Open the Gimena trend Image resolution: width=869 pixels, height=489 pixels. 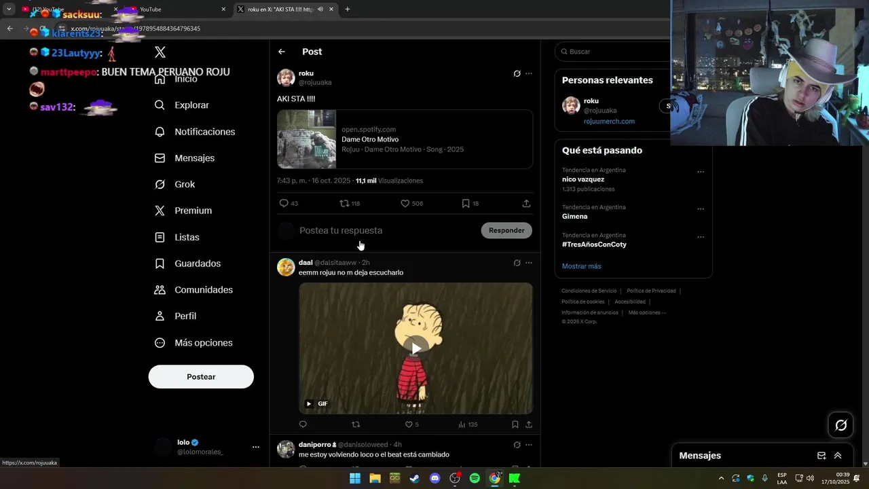coord(574,217)
